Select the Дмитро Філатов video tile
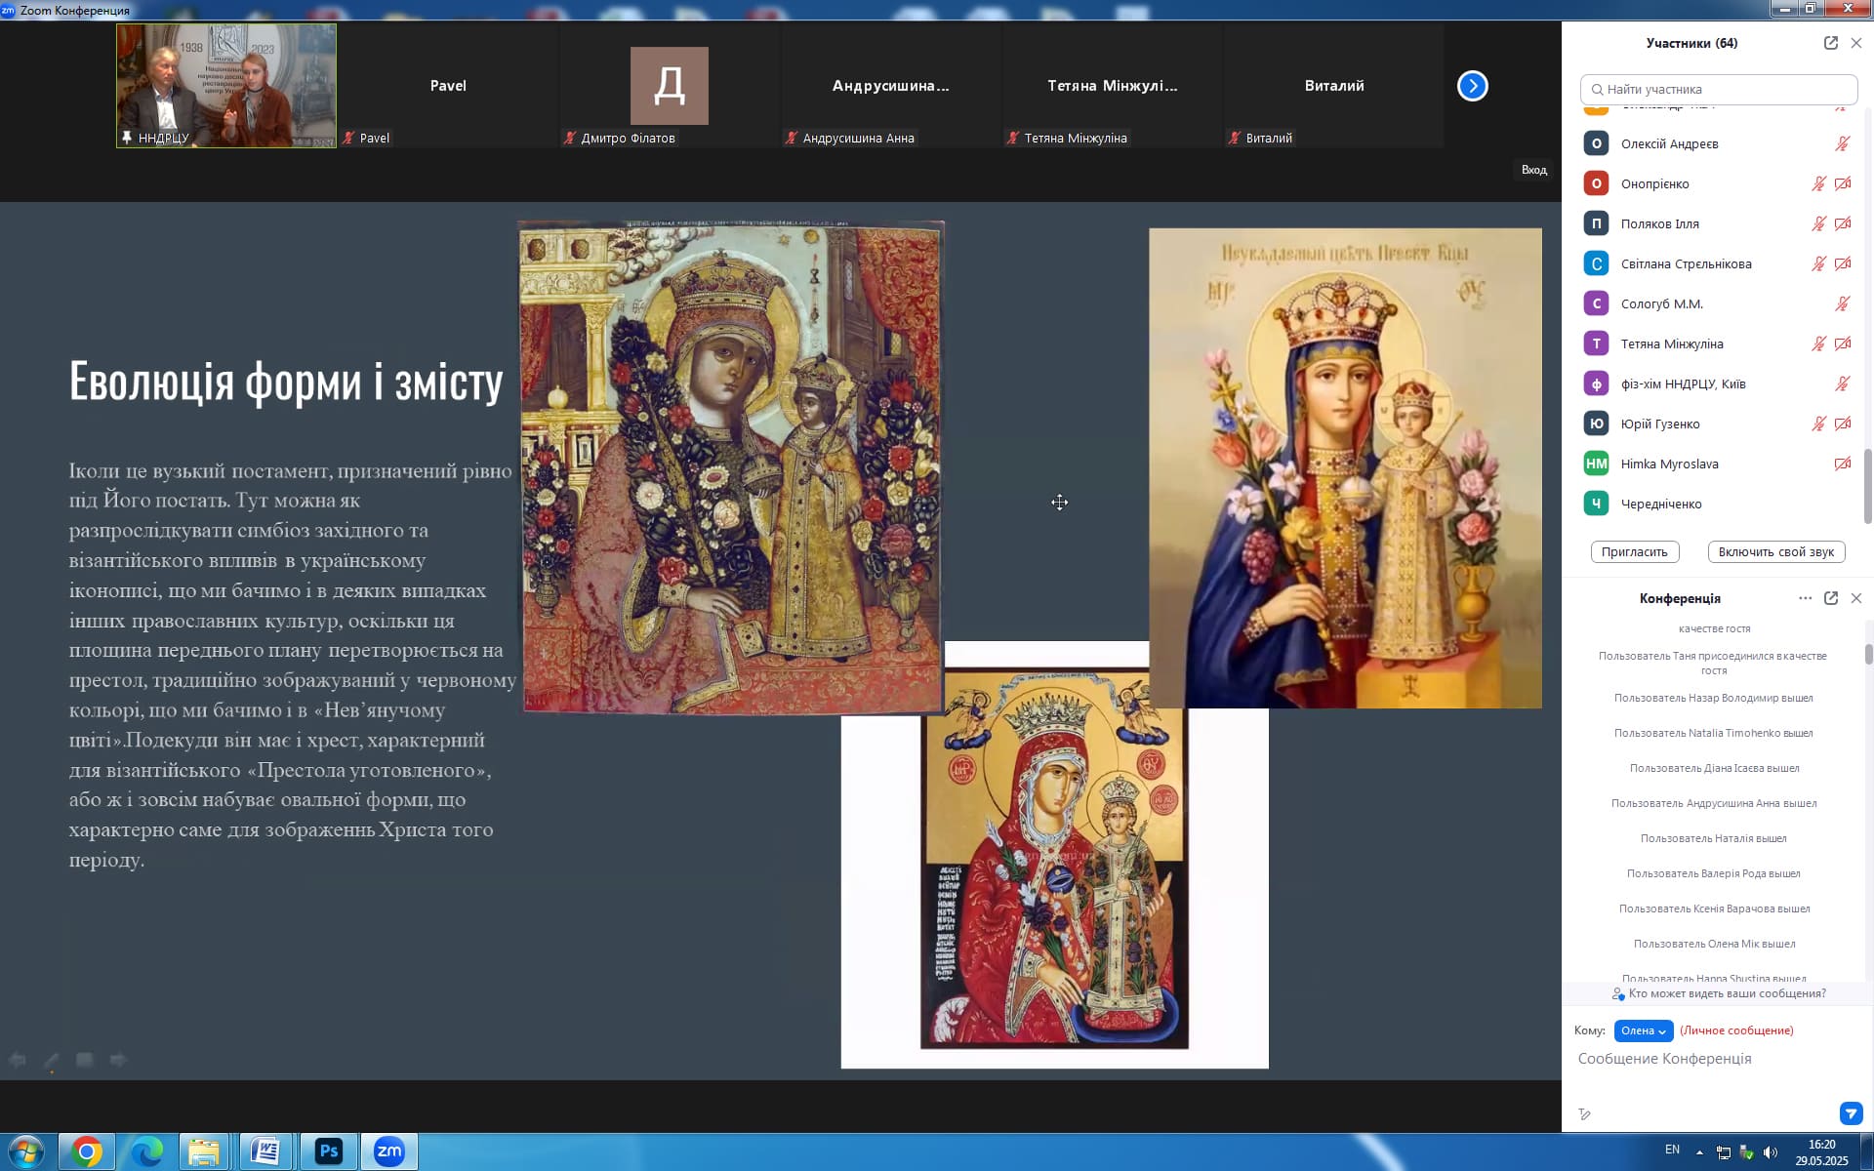1874x1171 pixels. coord(670,86)
